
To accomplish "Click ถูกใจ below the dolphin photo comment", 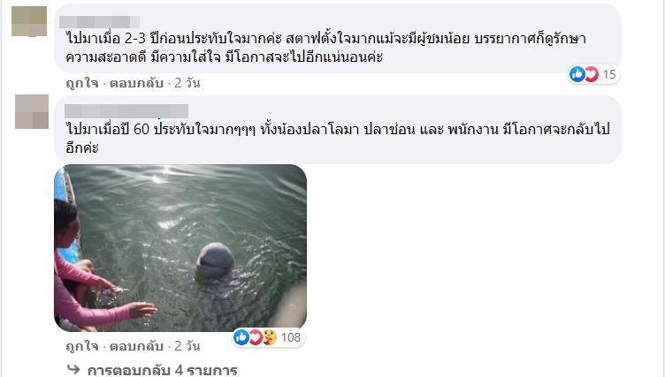I will tap(82, 346).
